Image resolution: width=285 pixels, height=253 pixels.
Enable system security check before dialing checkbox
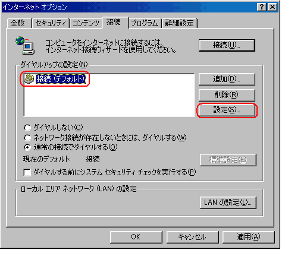27,172
